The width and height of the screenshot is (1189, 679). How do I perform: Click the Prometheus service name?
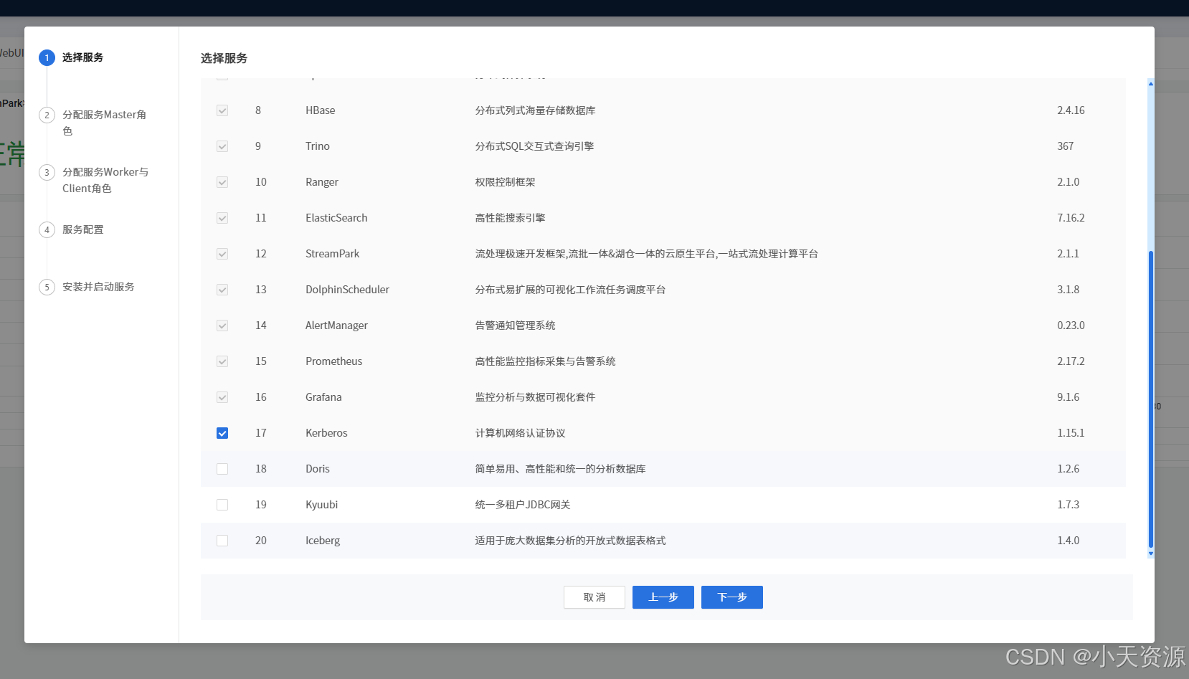pos(334,361)
